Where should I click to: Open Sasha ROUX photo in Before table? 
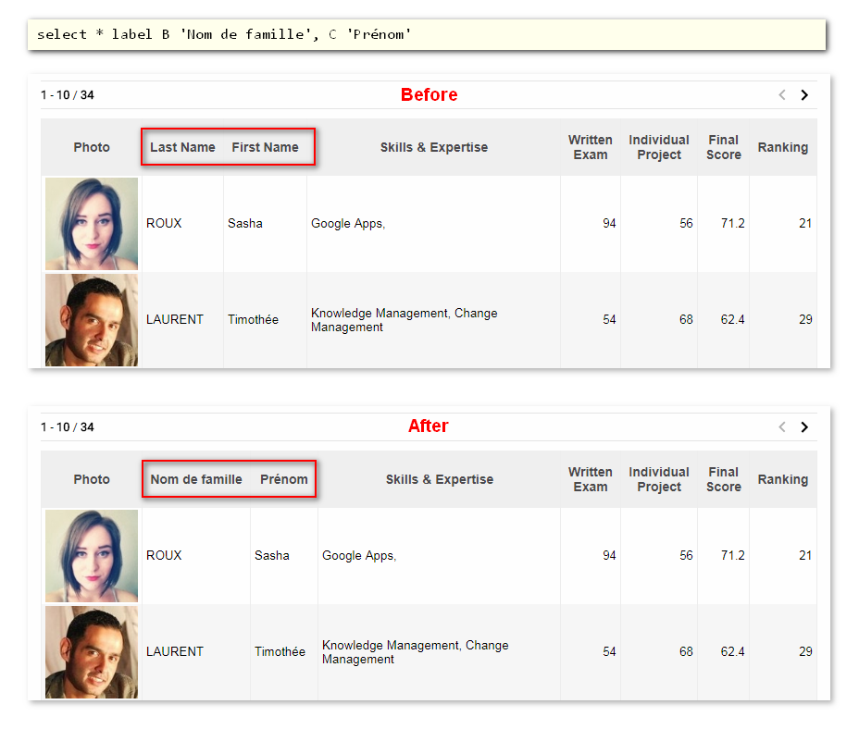(92, 224)
